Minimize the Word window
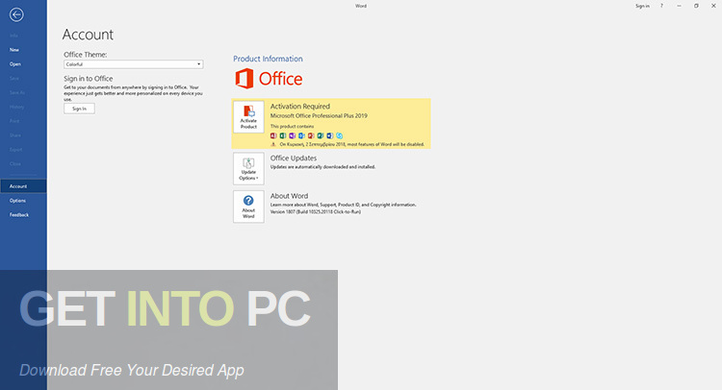The image size is (722, 390). (x=679, y=6)
